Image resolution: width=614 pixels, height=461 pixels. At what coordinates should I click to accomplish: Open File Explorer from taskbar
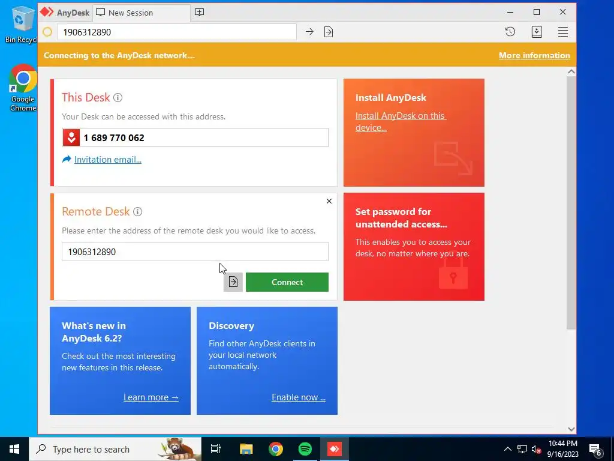[x=246, y=449]
